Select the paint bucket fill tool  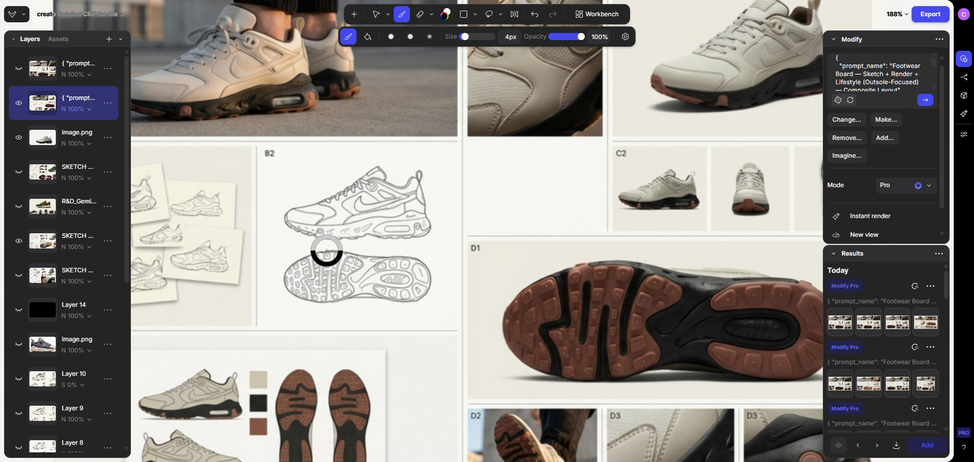pyautogui.click(x=368, y=37)
